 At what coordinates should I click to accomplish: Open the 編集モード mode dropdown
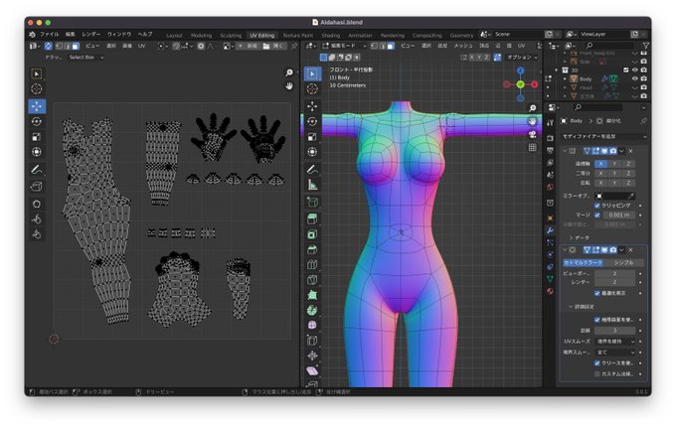click(x=344, y=46)
